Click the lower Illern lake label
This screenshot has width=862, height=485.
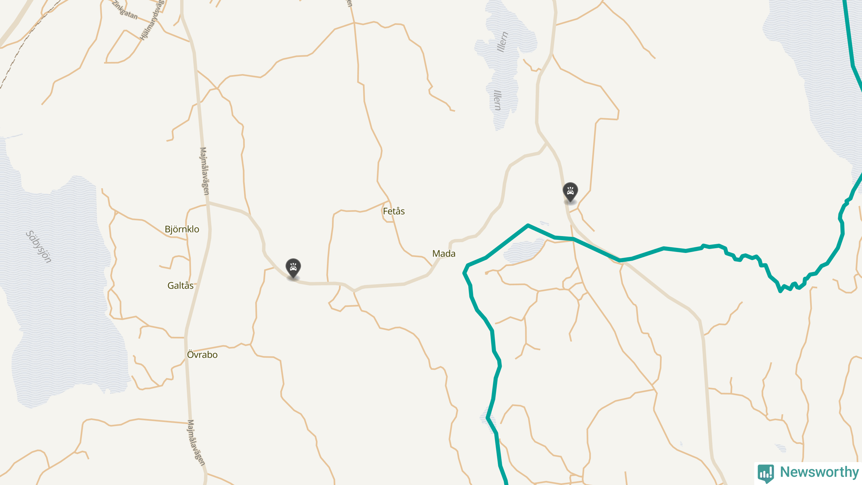tap(498, 100)
